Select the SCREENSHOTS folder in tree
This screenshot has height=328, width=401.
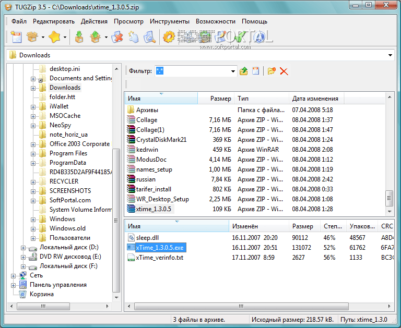pyautogui.click(x=70, y=190)
